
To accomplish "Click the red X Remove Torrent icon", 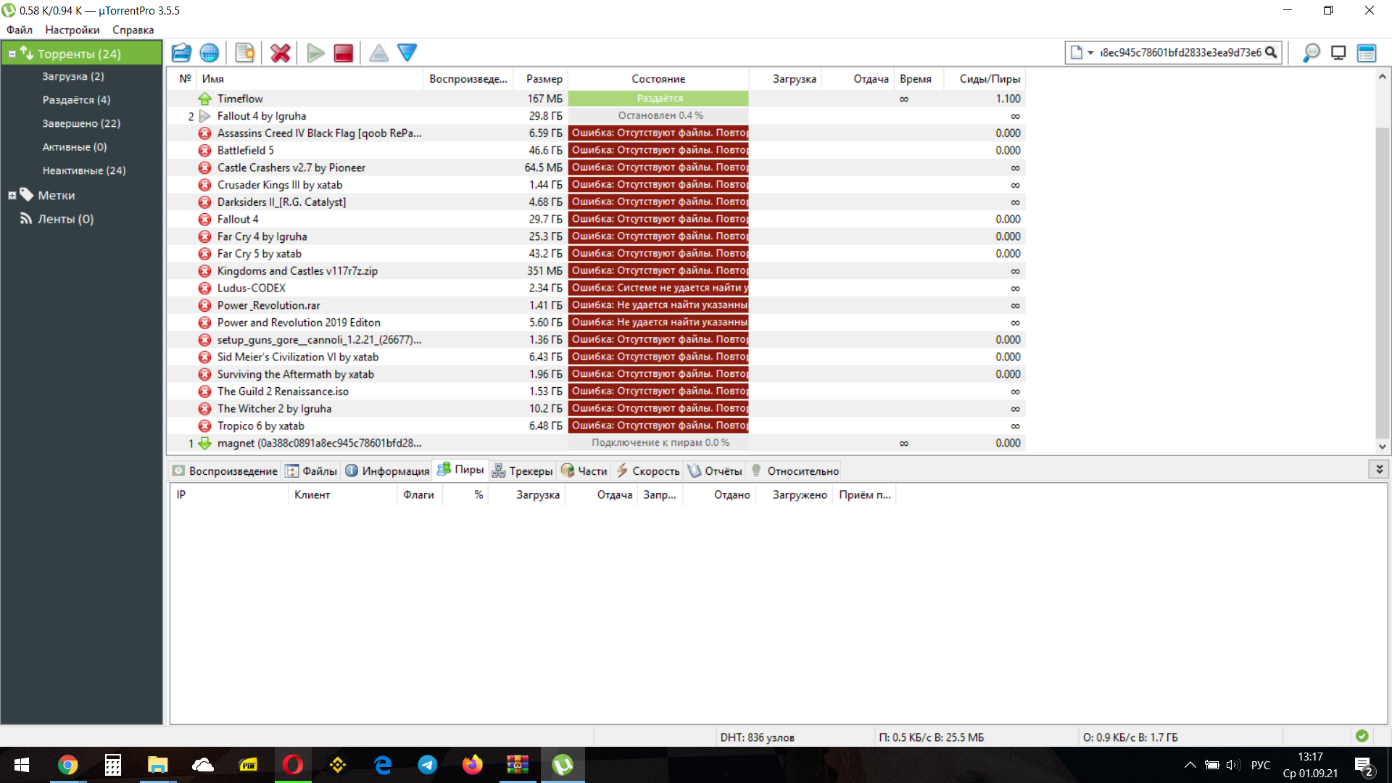I will point(281,53).
